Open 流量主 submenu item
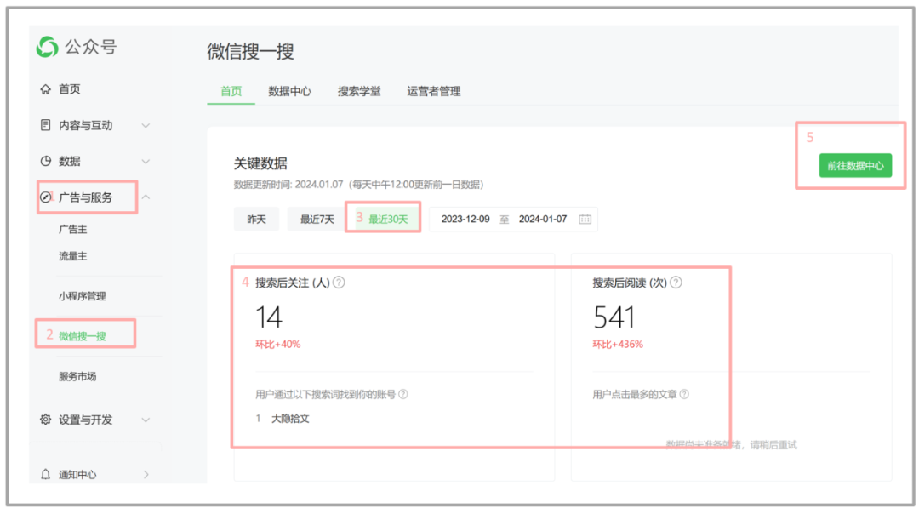 72,256
